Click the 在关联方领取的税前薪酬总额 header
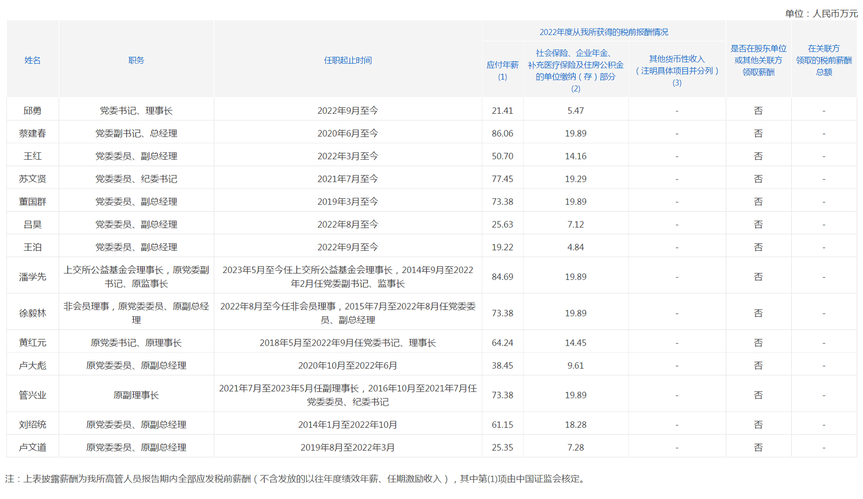Image resolution: width=863 pixels, height=499 pixels. (823, 60)
